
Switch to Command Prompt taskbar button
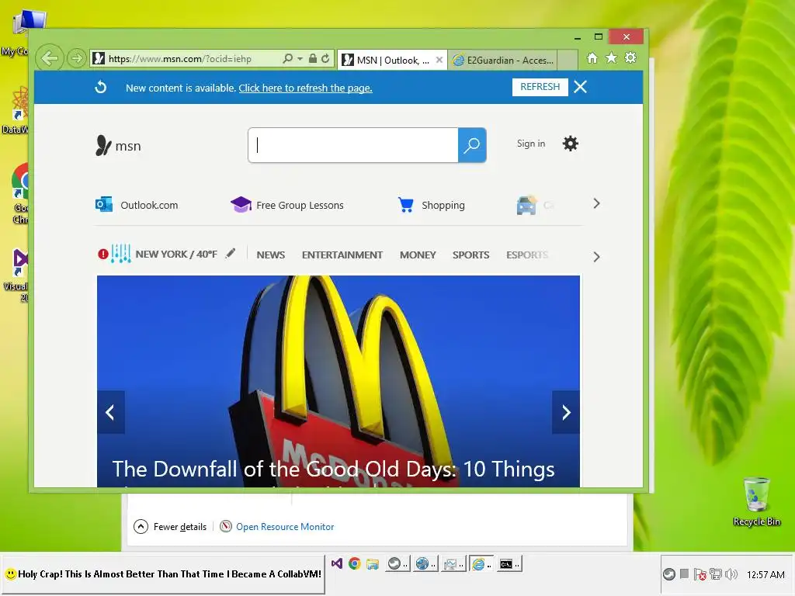(x=509, y=563)
